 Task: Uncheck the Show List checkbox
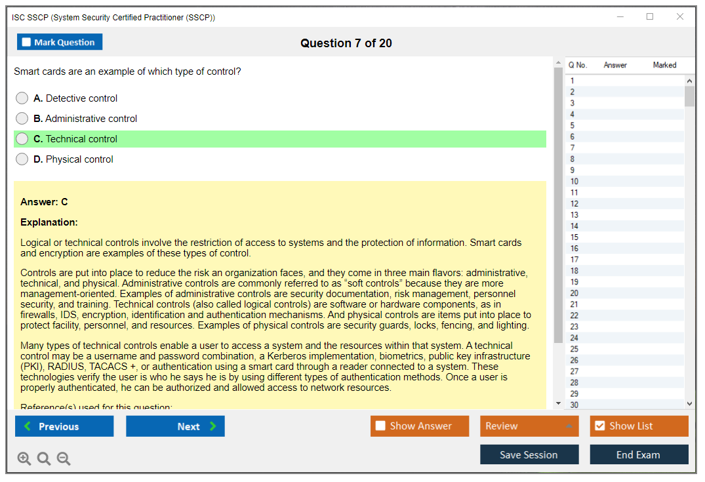coord(600,426)
